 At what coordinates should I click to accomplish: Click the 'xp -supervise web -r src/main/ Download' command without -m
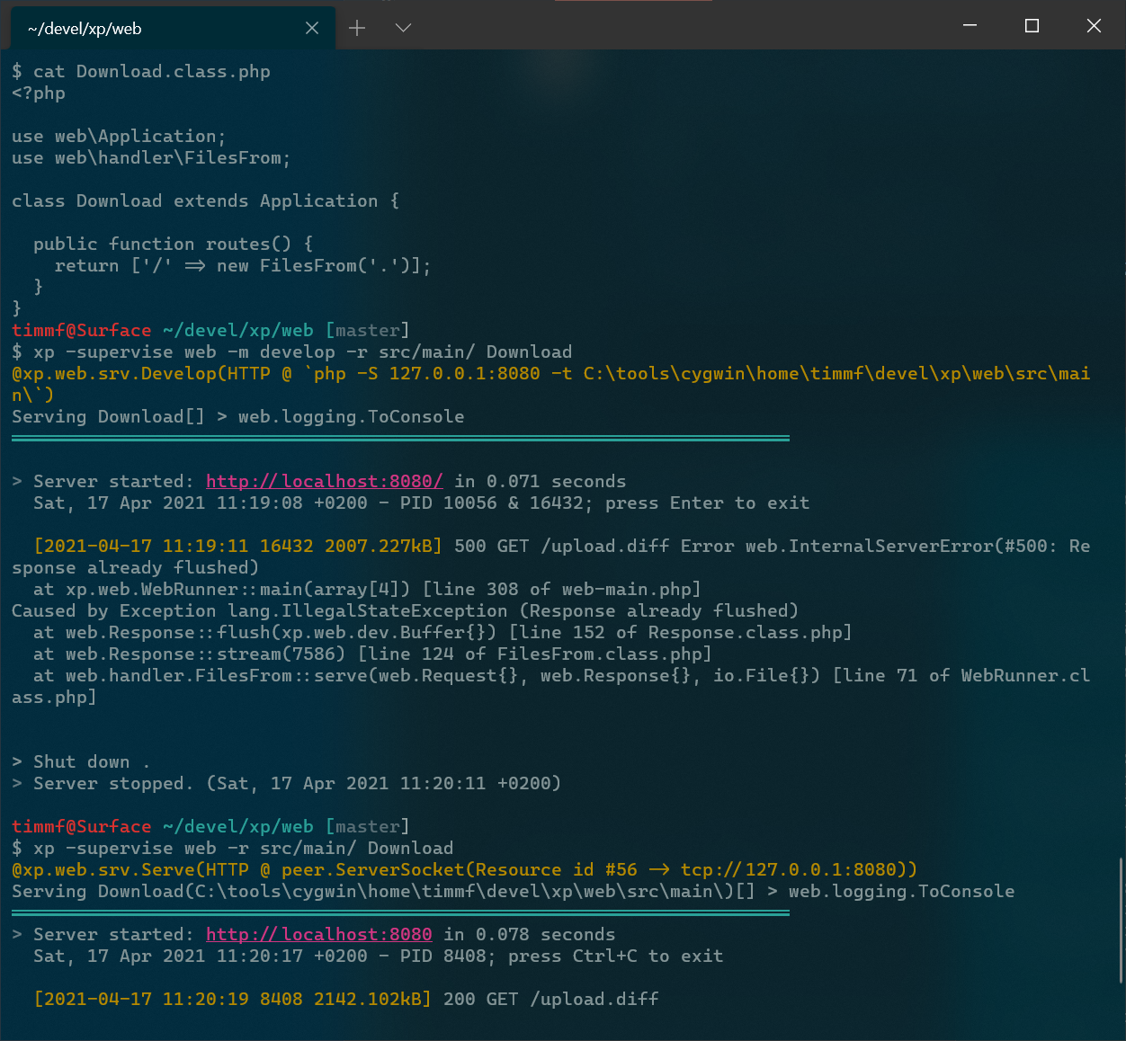(x=233, y=848)
